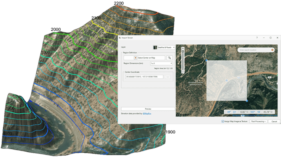Click the region center marker on the map
The height and width of the screenshot is (157, 281).
tap(226, 81)
